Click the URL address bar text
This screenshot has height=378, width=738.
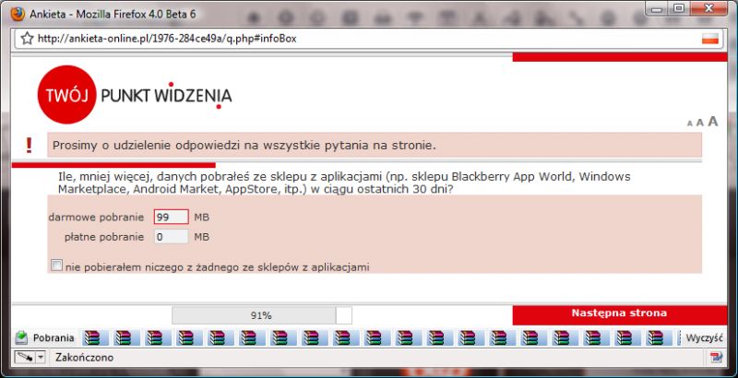167,39
